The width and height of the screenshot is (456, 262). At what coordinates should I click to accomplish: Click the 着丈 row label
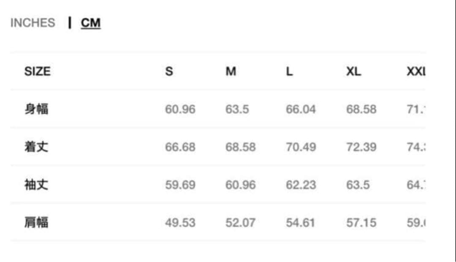[x=36, y=147]
